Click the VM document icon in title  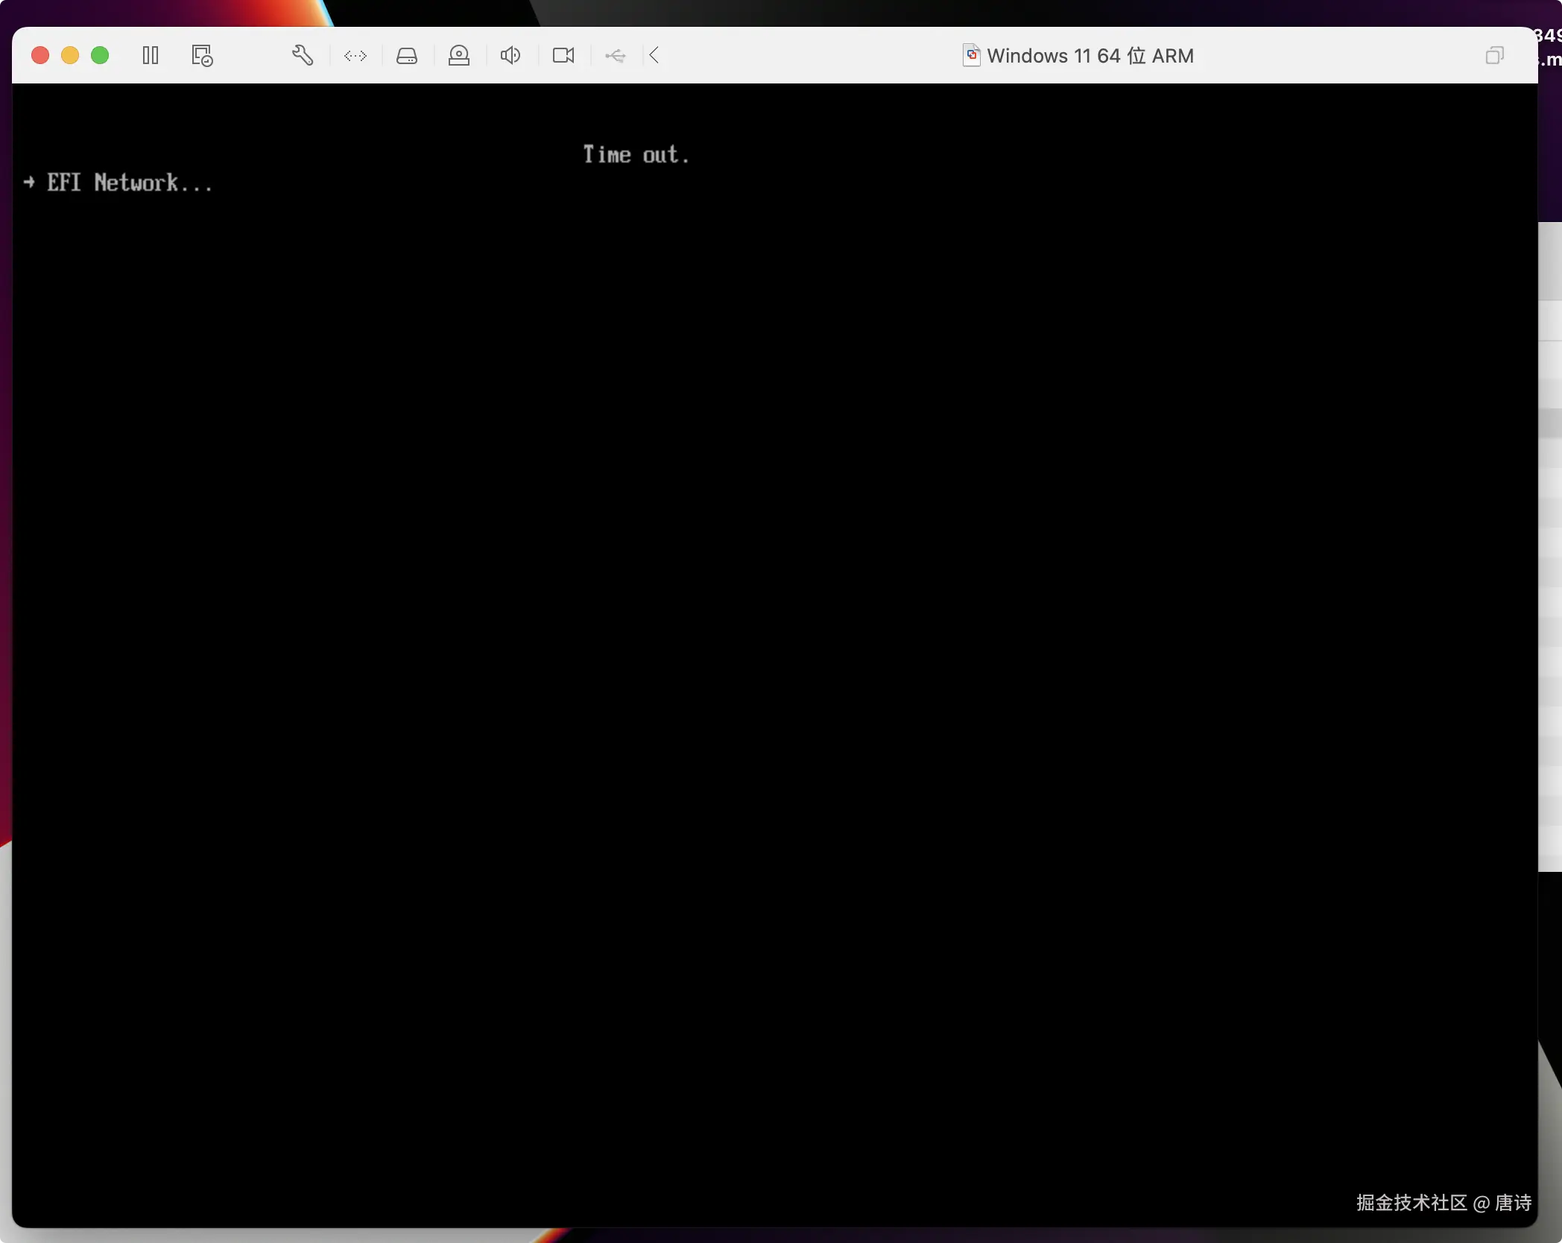pyautogui.click(x=971, y=56)
